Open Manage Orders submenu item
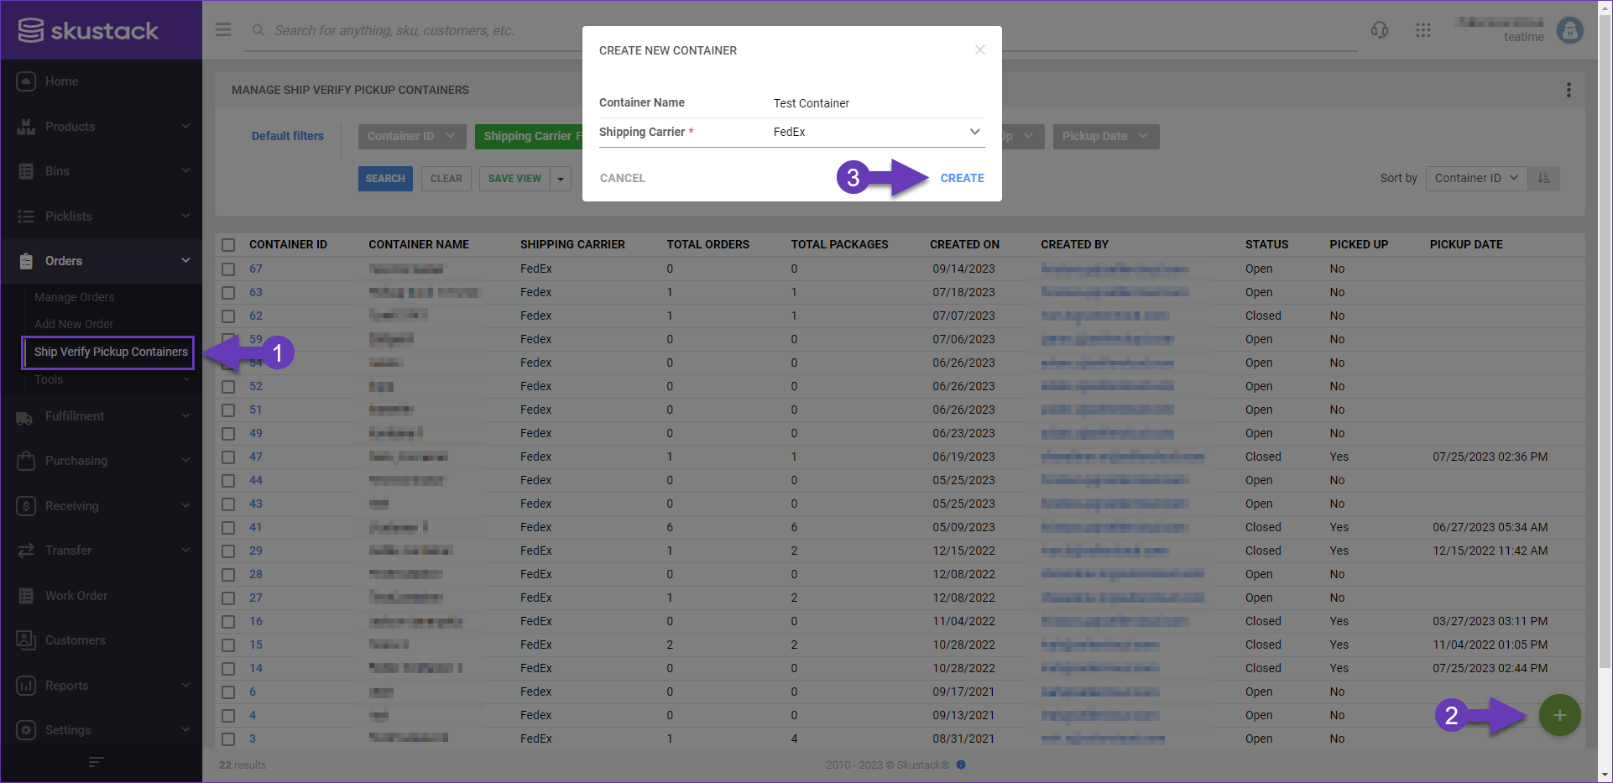1613x783 pixels. tap(74, 297)
